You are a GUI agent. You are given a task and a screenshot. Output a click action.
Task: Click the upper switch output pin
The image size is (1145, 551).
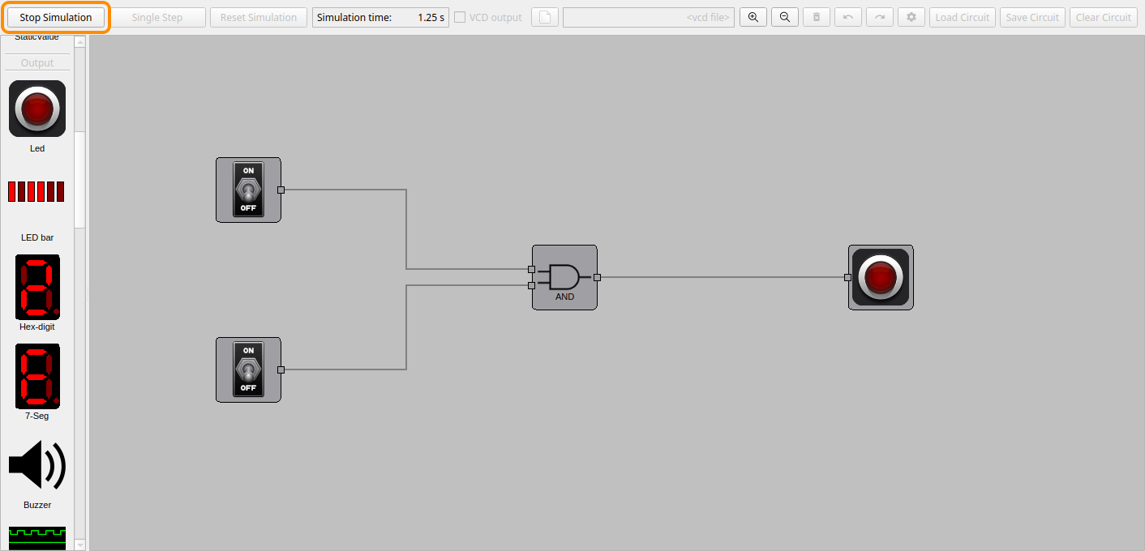[281, 190]
